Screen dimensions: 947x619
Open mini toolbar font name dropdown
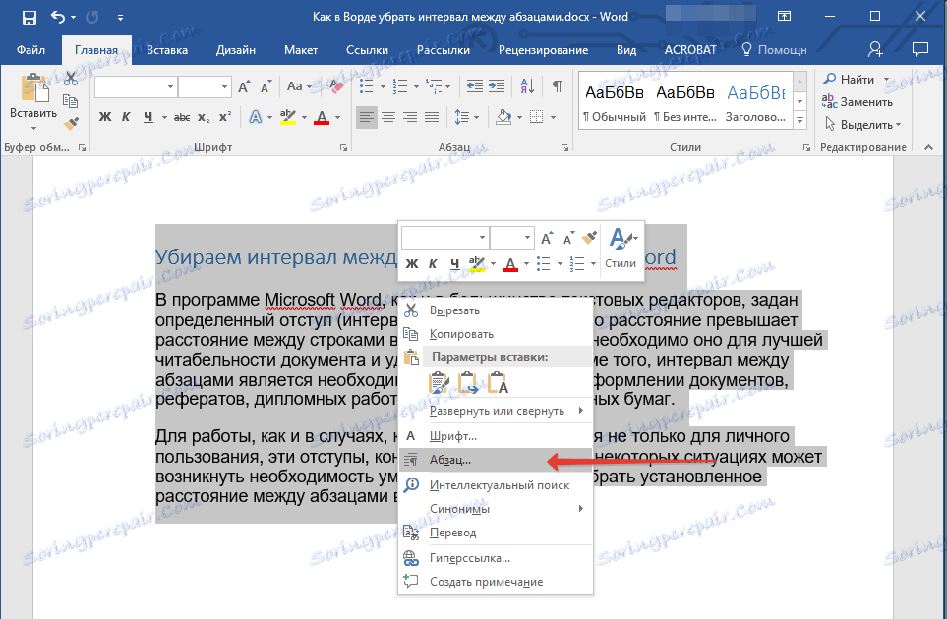(482, 238)
